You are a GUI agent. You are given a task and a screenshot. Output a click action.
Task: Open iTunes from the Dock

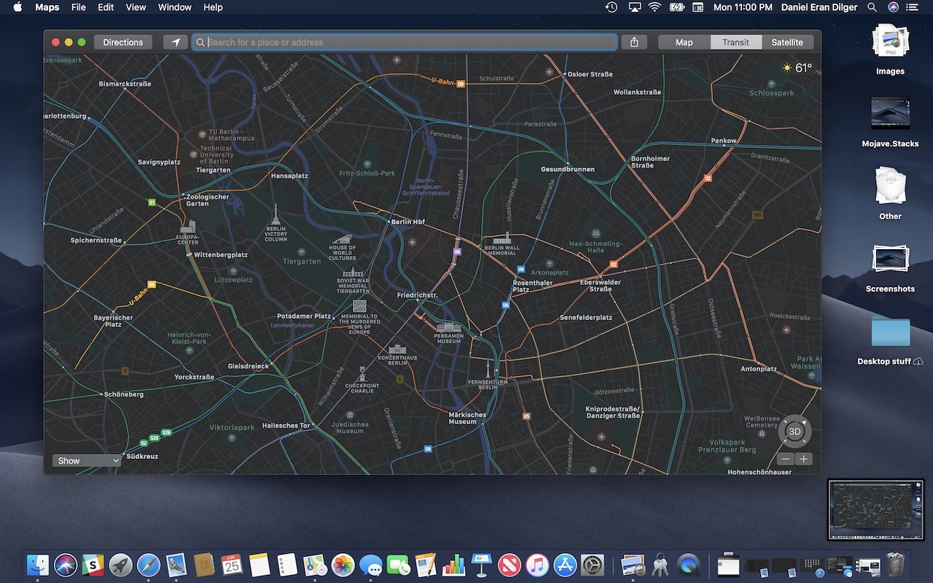tap(537, 565)
